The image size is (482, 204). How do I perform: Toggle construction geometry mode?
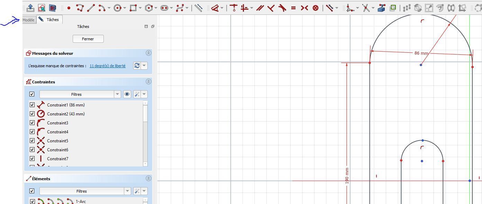(198, 8)
